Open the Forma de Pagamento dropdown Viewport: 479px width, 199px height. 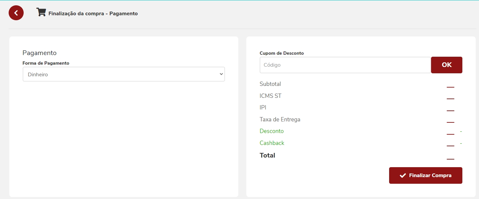pos(123,74)
